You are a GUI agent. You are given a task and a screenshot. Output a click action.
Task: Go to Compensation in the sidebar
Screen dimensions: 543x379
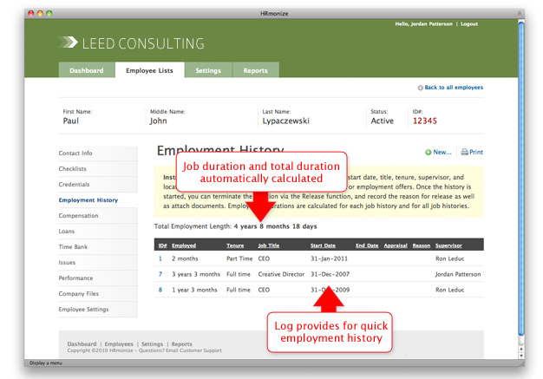point(78,216)
